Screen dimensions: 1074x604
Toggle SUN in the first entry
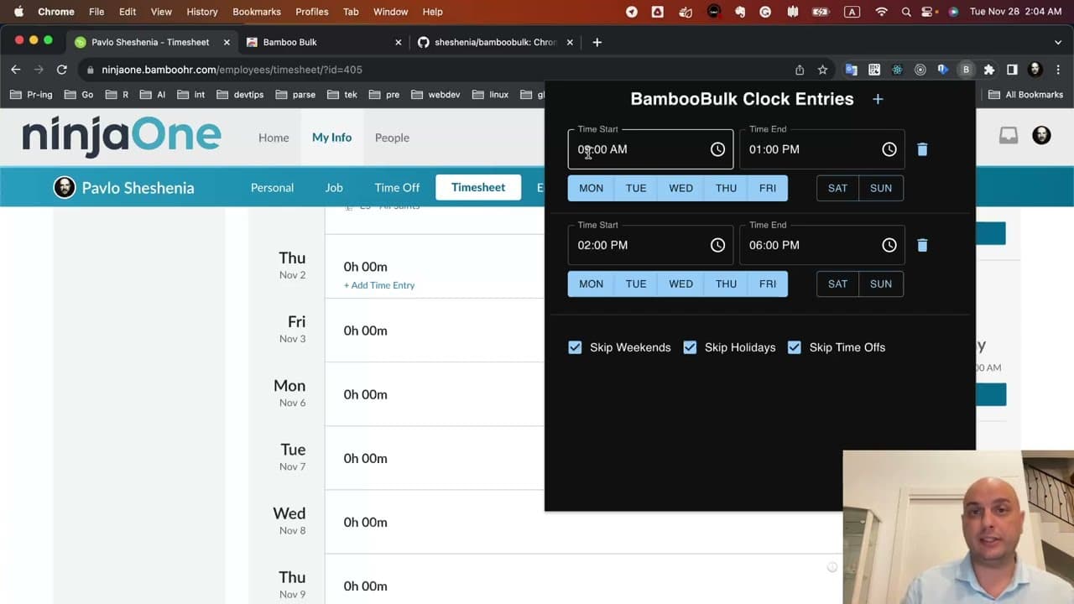pos(881,188)
